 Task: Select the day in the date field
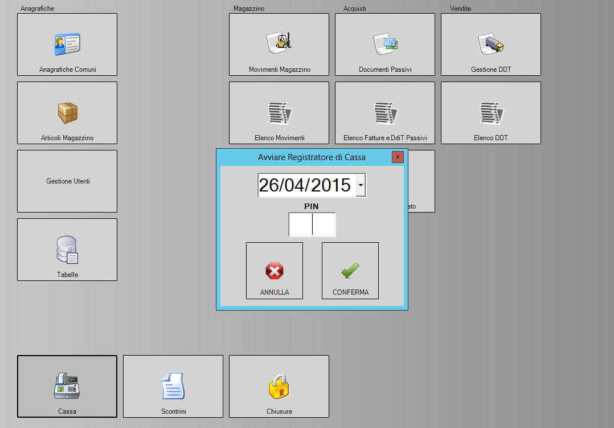coord(269,186)
